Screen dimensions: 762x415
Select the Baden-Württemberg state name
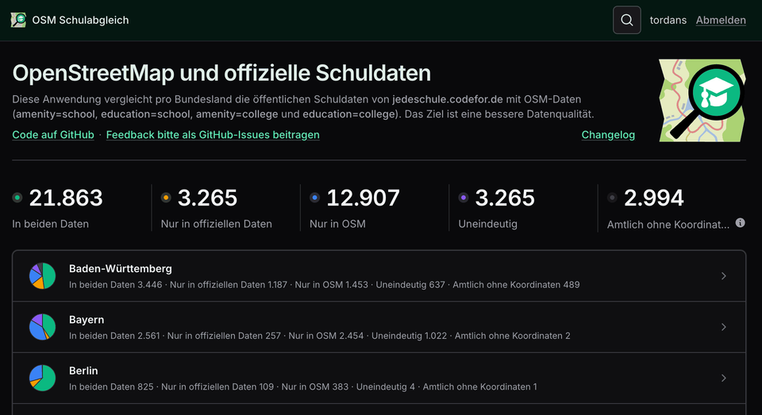click(x=121, y=268)
